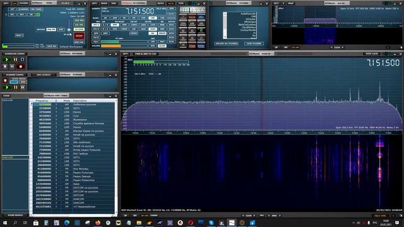Start playback in the recorder panel
The image size is (404, 227).
(x=7, y=60)
